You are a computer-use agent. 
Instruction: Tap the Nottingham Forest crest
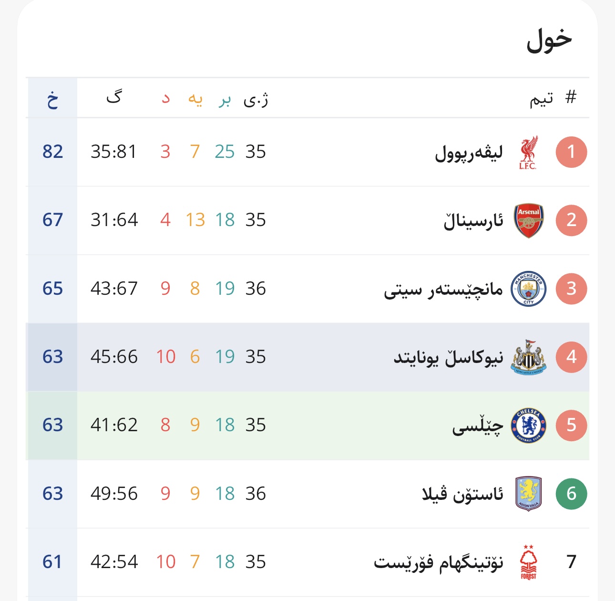click(x=528, y=562)
